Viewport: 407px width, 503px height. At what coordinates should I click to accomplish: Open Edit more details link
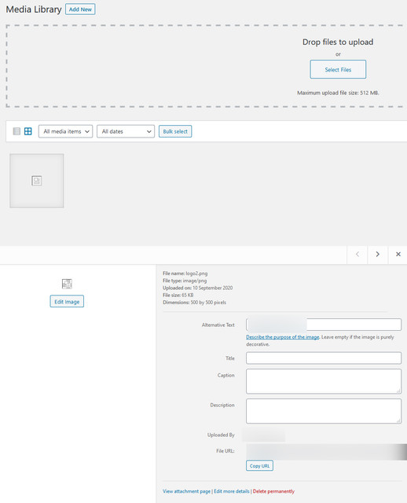click(x=232, y=491)
